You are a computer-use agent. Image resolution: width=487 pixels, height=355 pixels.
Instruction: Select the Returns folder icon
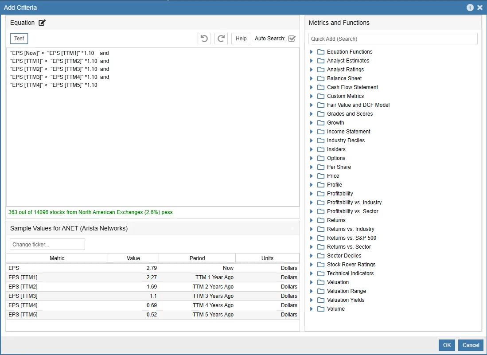[x=321, y=220]
